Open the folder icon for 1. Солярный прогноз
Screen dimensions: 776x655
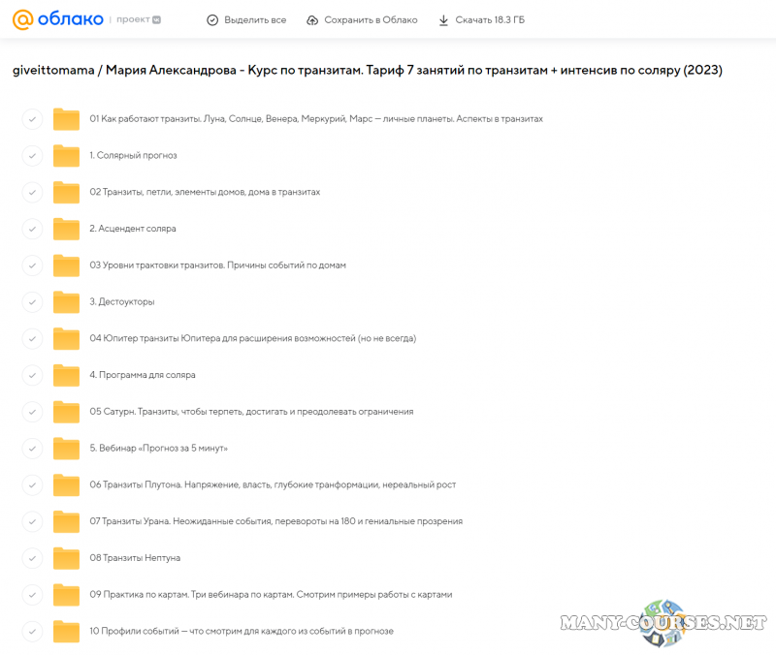[x=66, y=155]
